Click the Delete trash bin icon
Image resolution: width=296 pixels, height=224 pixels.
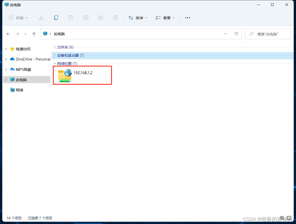(x=115, y=18)
